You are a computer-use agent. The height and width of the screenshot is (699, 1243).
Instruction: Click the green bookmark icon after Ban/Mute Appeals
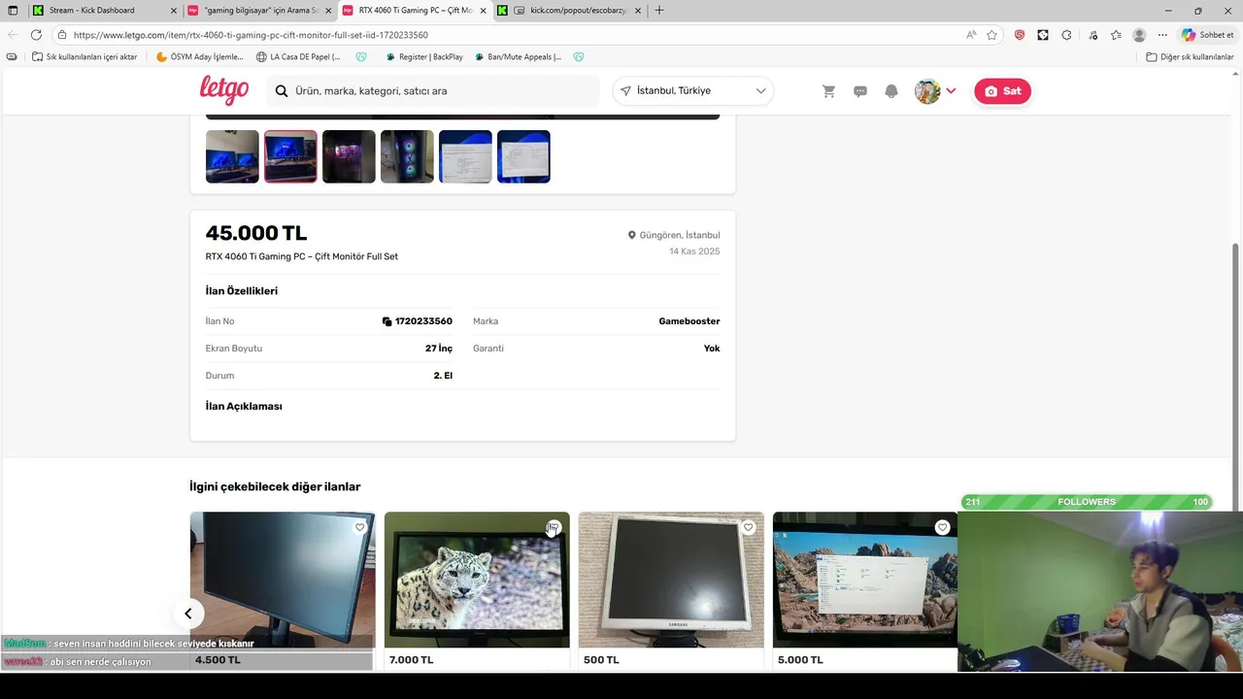coord(579,57)
